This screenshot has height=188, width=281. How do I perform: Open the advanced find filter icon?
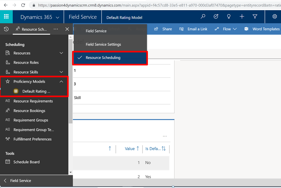click(x=255, y=17)
